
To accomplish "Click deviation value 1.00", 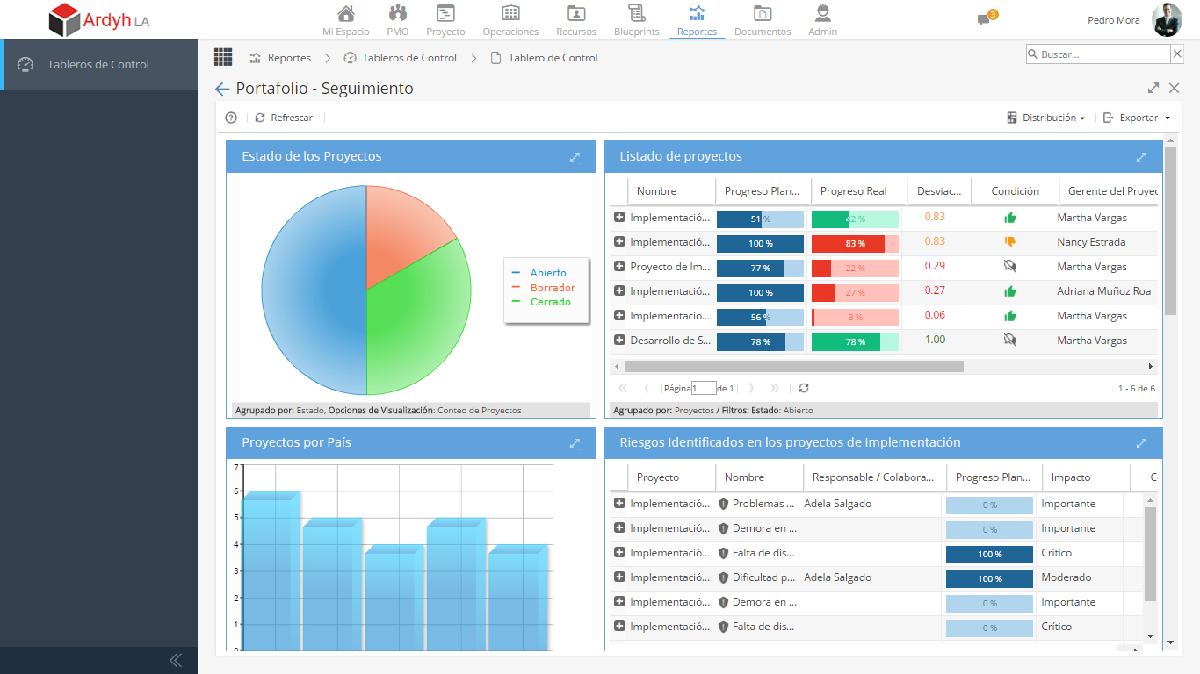I will click(x=935, y=340).
